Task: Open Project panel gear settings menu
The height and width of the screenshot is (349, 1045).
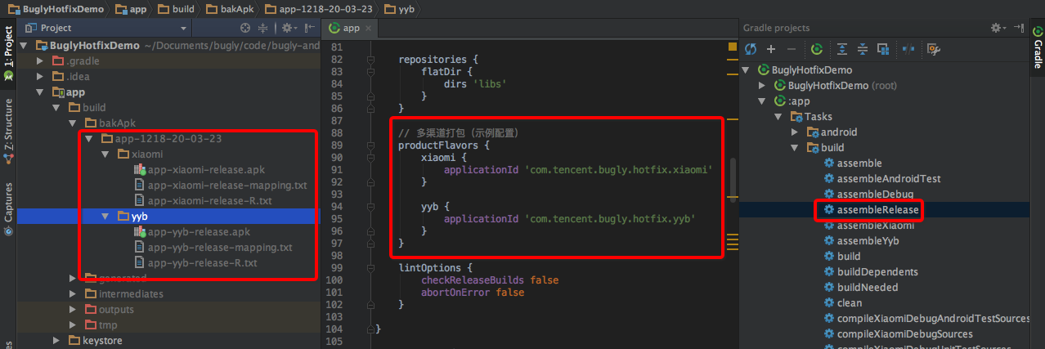Action: pyautogui.click(x=289, y=28)
